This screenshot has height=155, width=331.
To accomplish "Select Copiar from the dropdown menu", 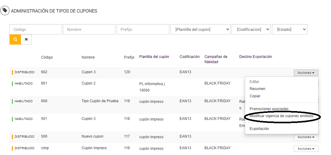I will point(255,96).
